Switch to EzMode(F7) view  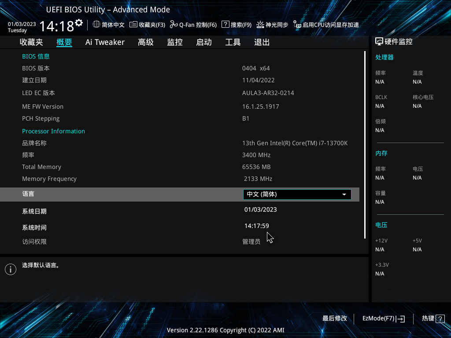pyautogui.click(x=383, y=318)
